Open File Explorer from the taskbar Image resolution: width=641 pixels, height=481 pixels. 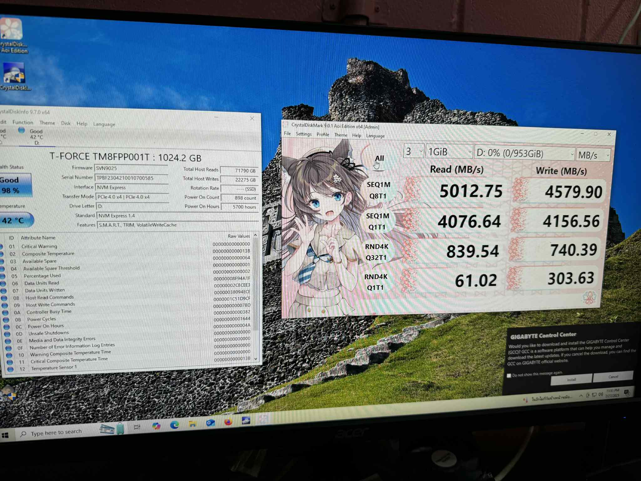[x=192, y=424]
